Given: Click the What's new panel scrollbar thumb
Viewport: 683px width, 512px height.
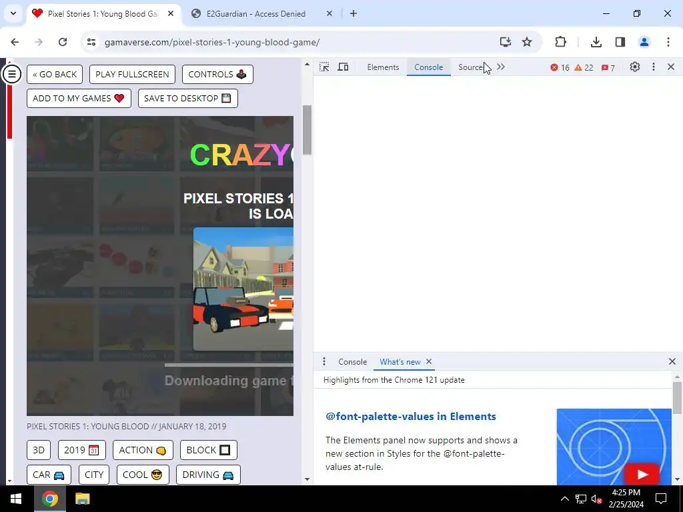Looking at the screenshot, I should (677, 397).
